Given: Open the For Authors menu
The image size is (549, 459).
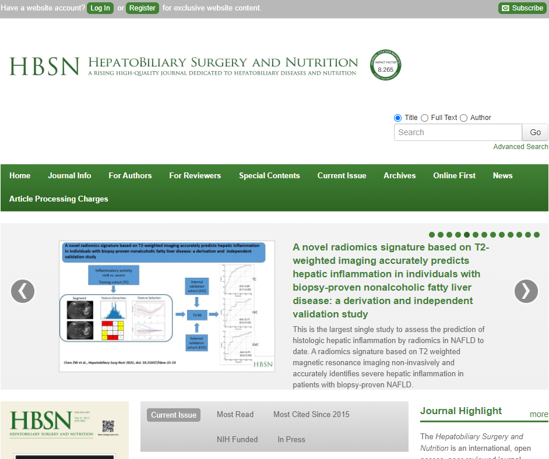Looking at the screenshot, I should (130, 176).
